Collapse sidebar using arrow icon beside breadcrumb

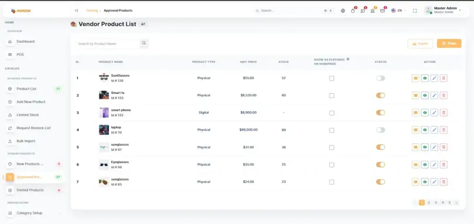point(76,11)
